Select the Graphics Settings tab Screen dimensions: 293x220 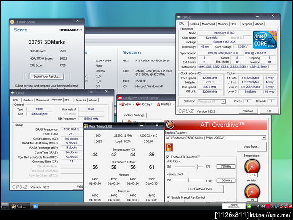(x=133, y=115)
